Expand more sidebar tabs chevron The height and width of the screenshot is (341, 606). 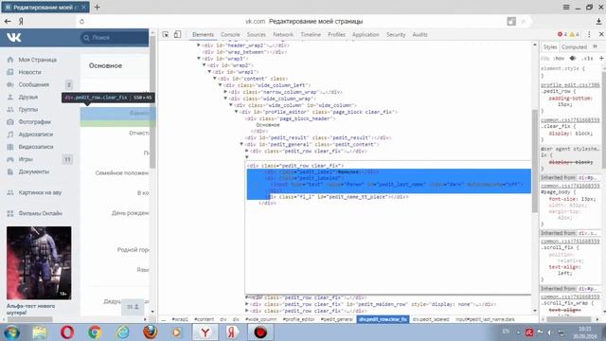(596, 46)
